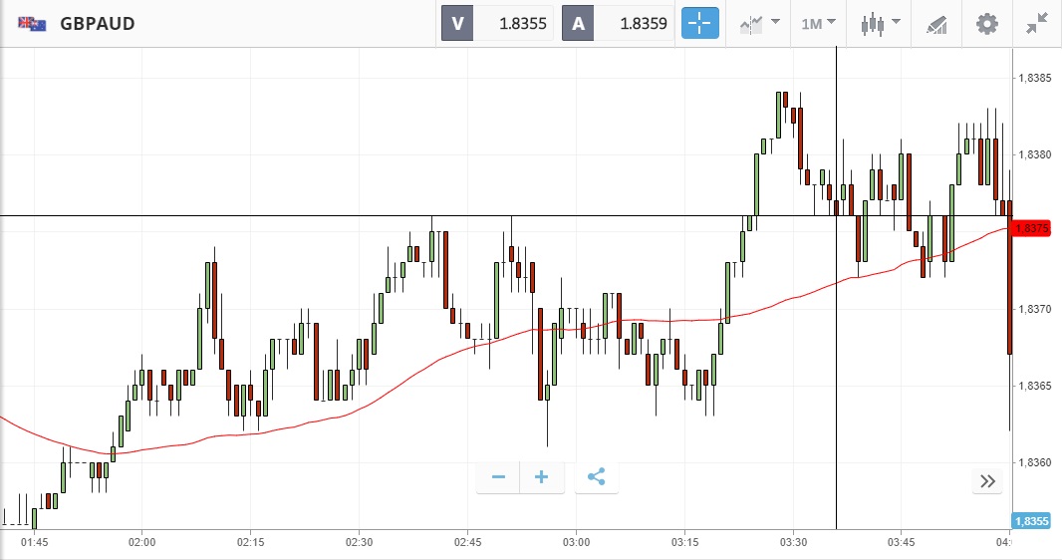This screenshot has width=1062, height=560.
Task: Click the share chart icon
Action: [596, 477]
